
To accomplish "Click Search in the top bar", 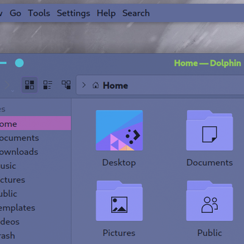I will [x=136, y=13].
